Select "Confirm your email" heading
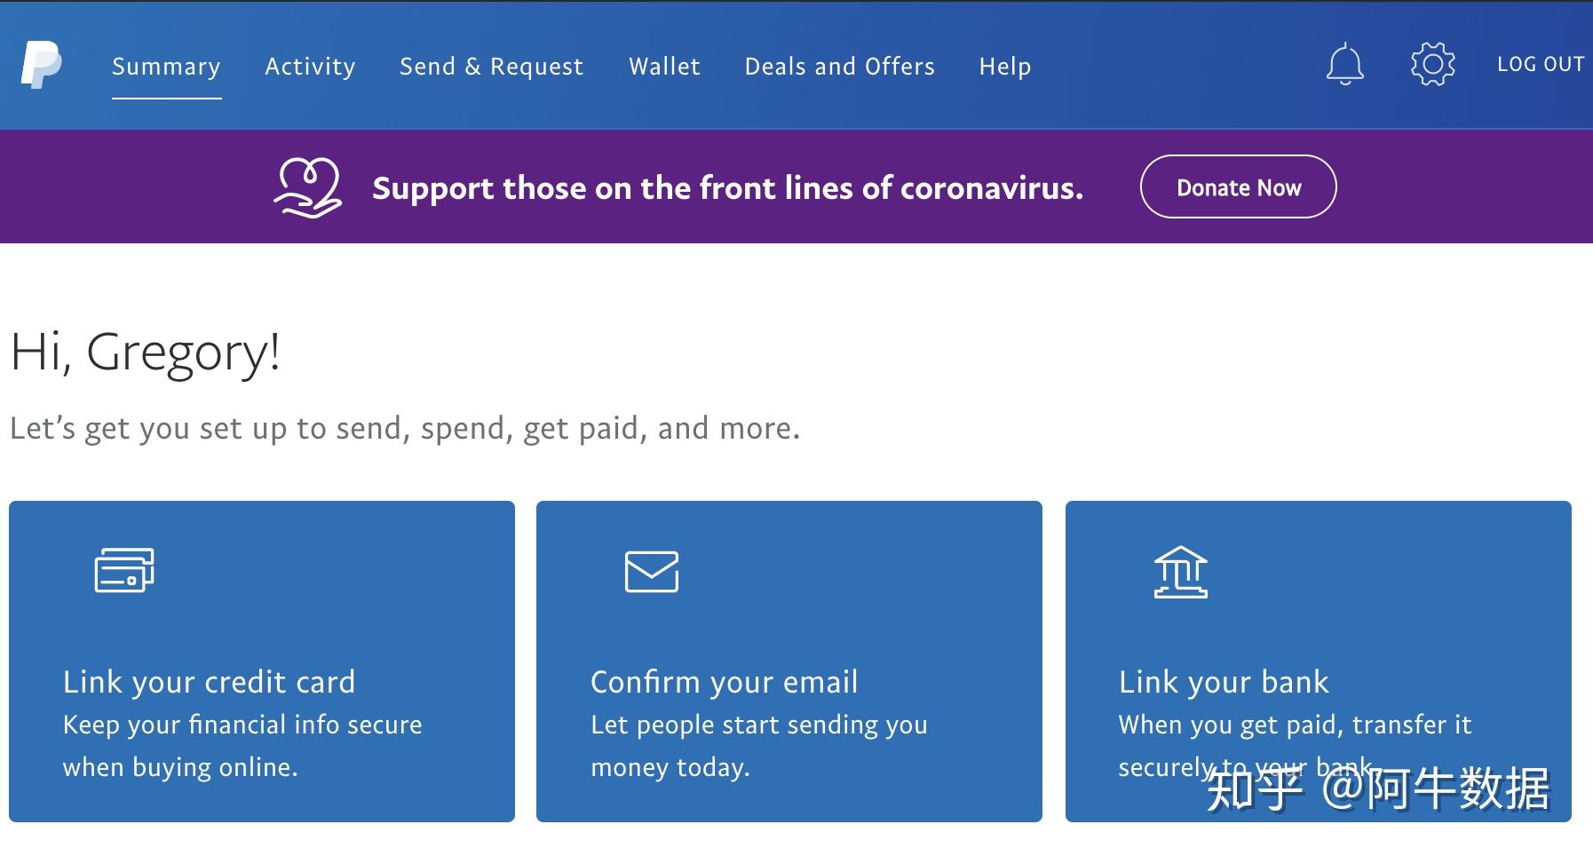Image resolution: width=1593 pixels, height=856 pixels. 724,682
